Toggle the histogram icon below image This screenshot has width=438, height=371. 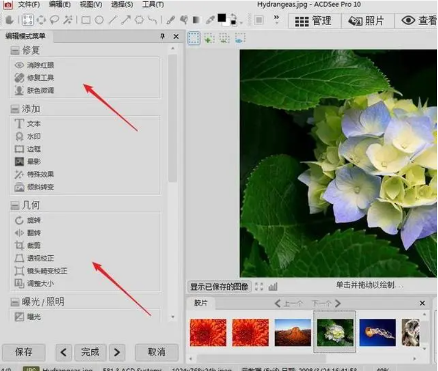click(x=273, y=287)
